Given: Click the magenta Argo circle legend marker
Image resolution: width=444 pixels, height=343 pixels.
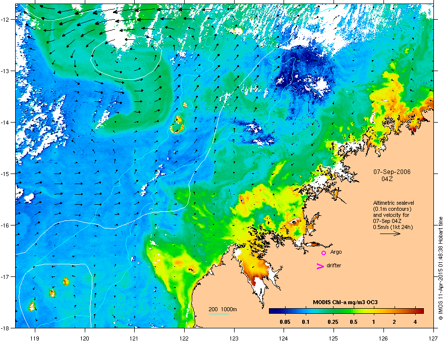Looking at the screenshot, I should click(x=323, y=253).
